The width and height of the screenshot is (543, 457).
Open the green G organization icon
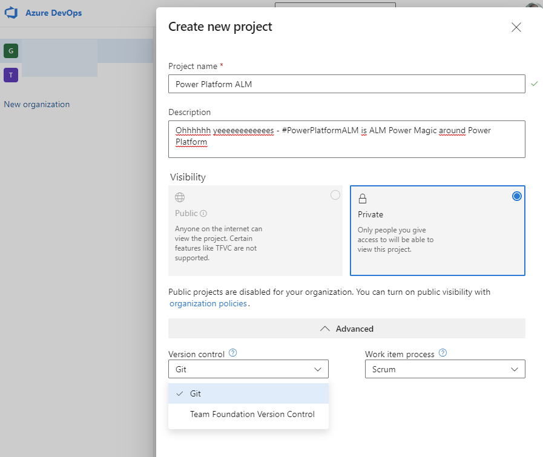click(x=10, y=51)
